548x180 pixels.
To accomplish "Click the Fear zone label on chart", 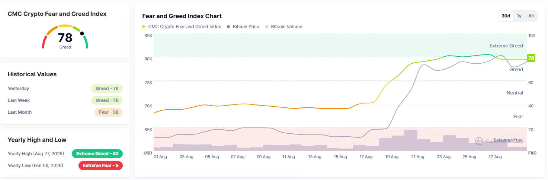I will pyautogui.click(x=518, y=117).
